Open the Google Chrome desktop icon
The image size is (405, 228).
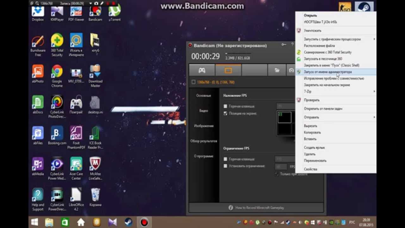tap(57, 76)
